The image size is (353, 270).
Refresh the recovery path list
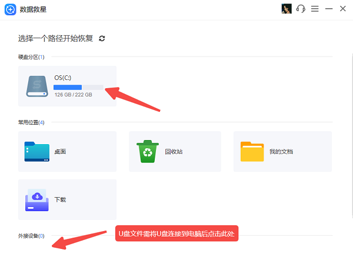pyautogui.click(x=102, y=38)
